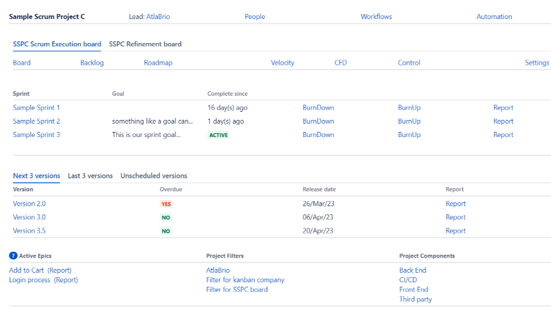This screenshot has height=314, width=551.
Task: Open BurnUp chart for Sample Sprint 3
Action: coord(409,134)
